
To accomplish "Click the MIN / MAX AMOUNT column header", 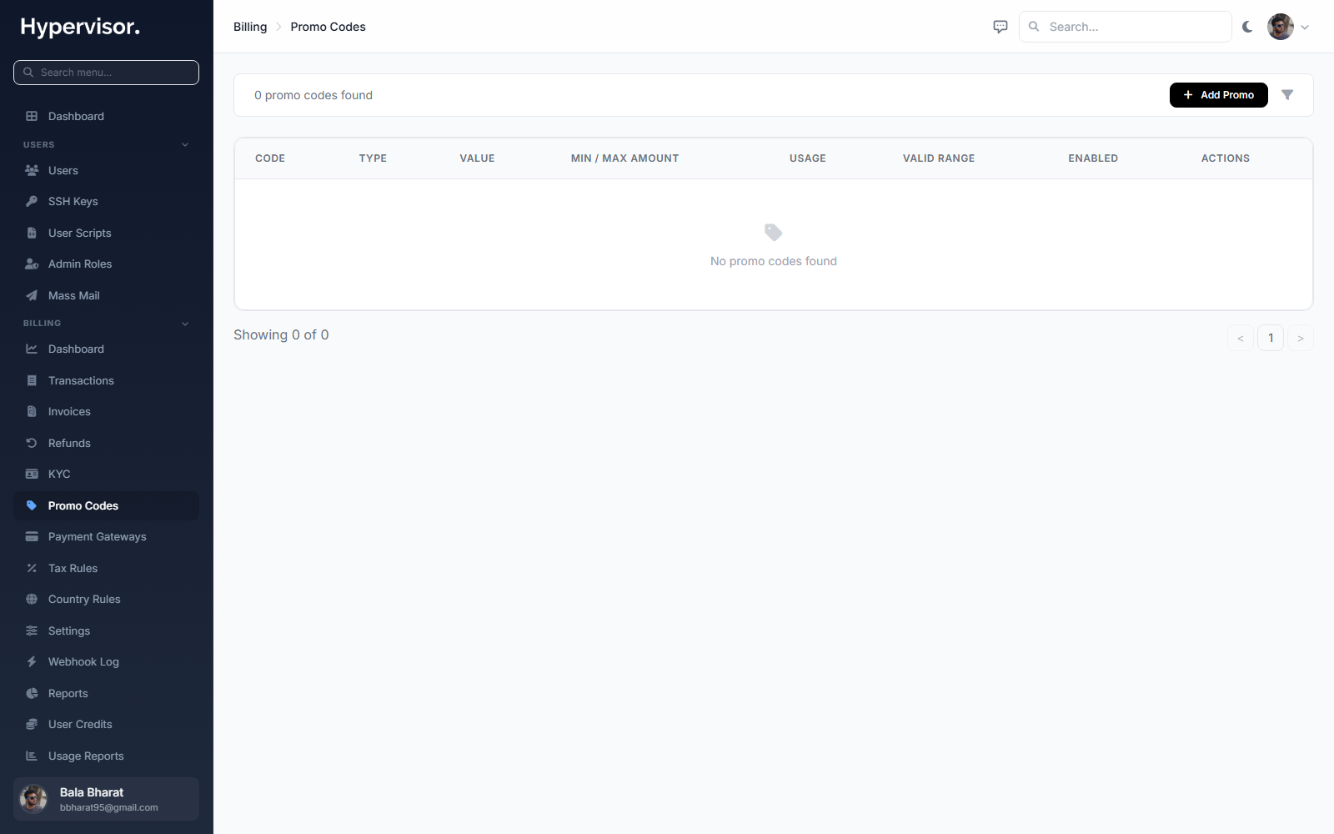I will pos(625,158).
